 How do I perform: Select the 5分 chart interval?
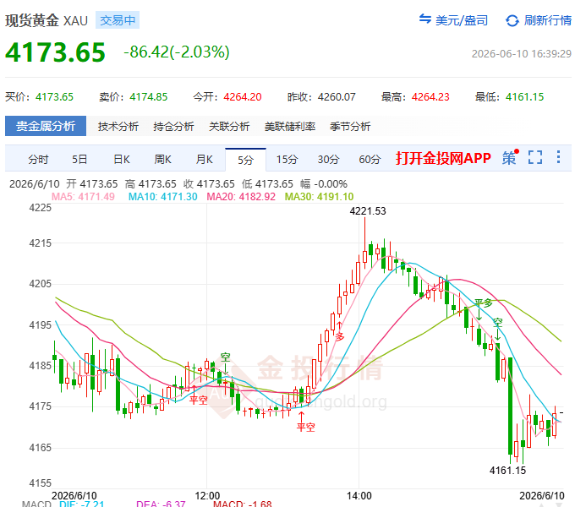pyautogui.click(x=246, y=160)
